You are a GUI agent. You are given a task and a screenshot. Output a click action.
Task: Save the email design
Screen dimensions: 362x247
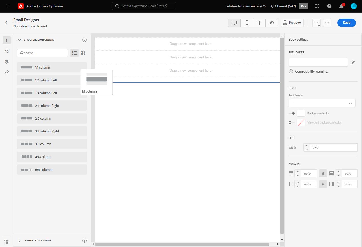pyautogui.click(x=347, y=23)
